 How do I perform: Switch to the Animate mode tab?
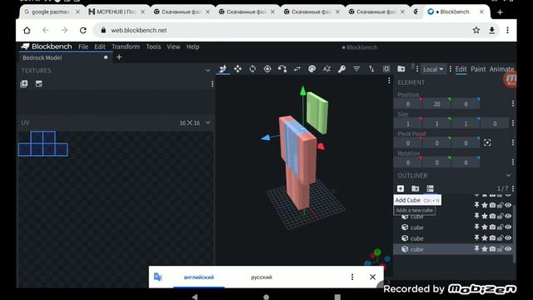(x=501, y=69)
